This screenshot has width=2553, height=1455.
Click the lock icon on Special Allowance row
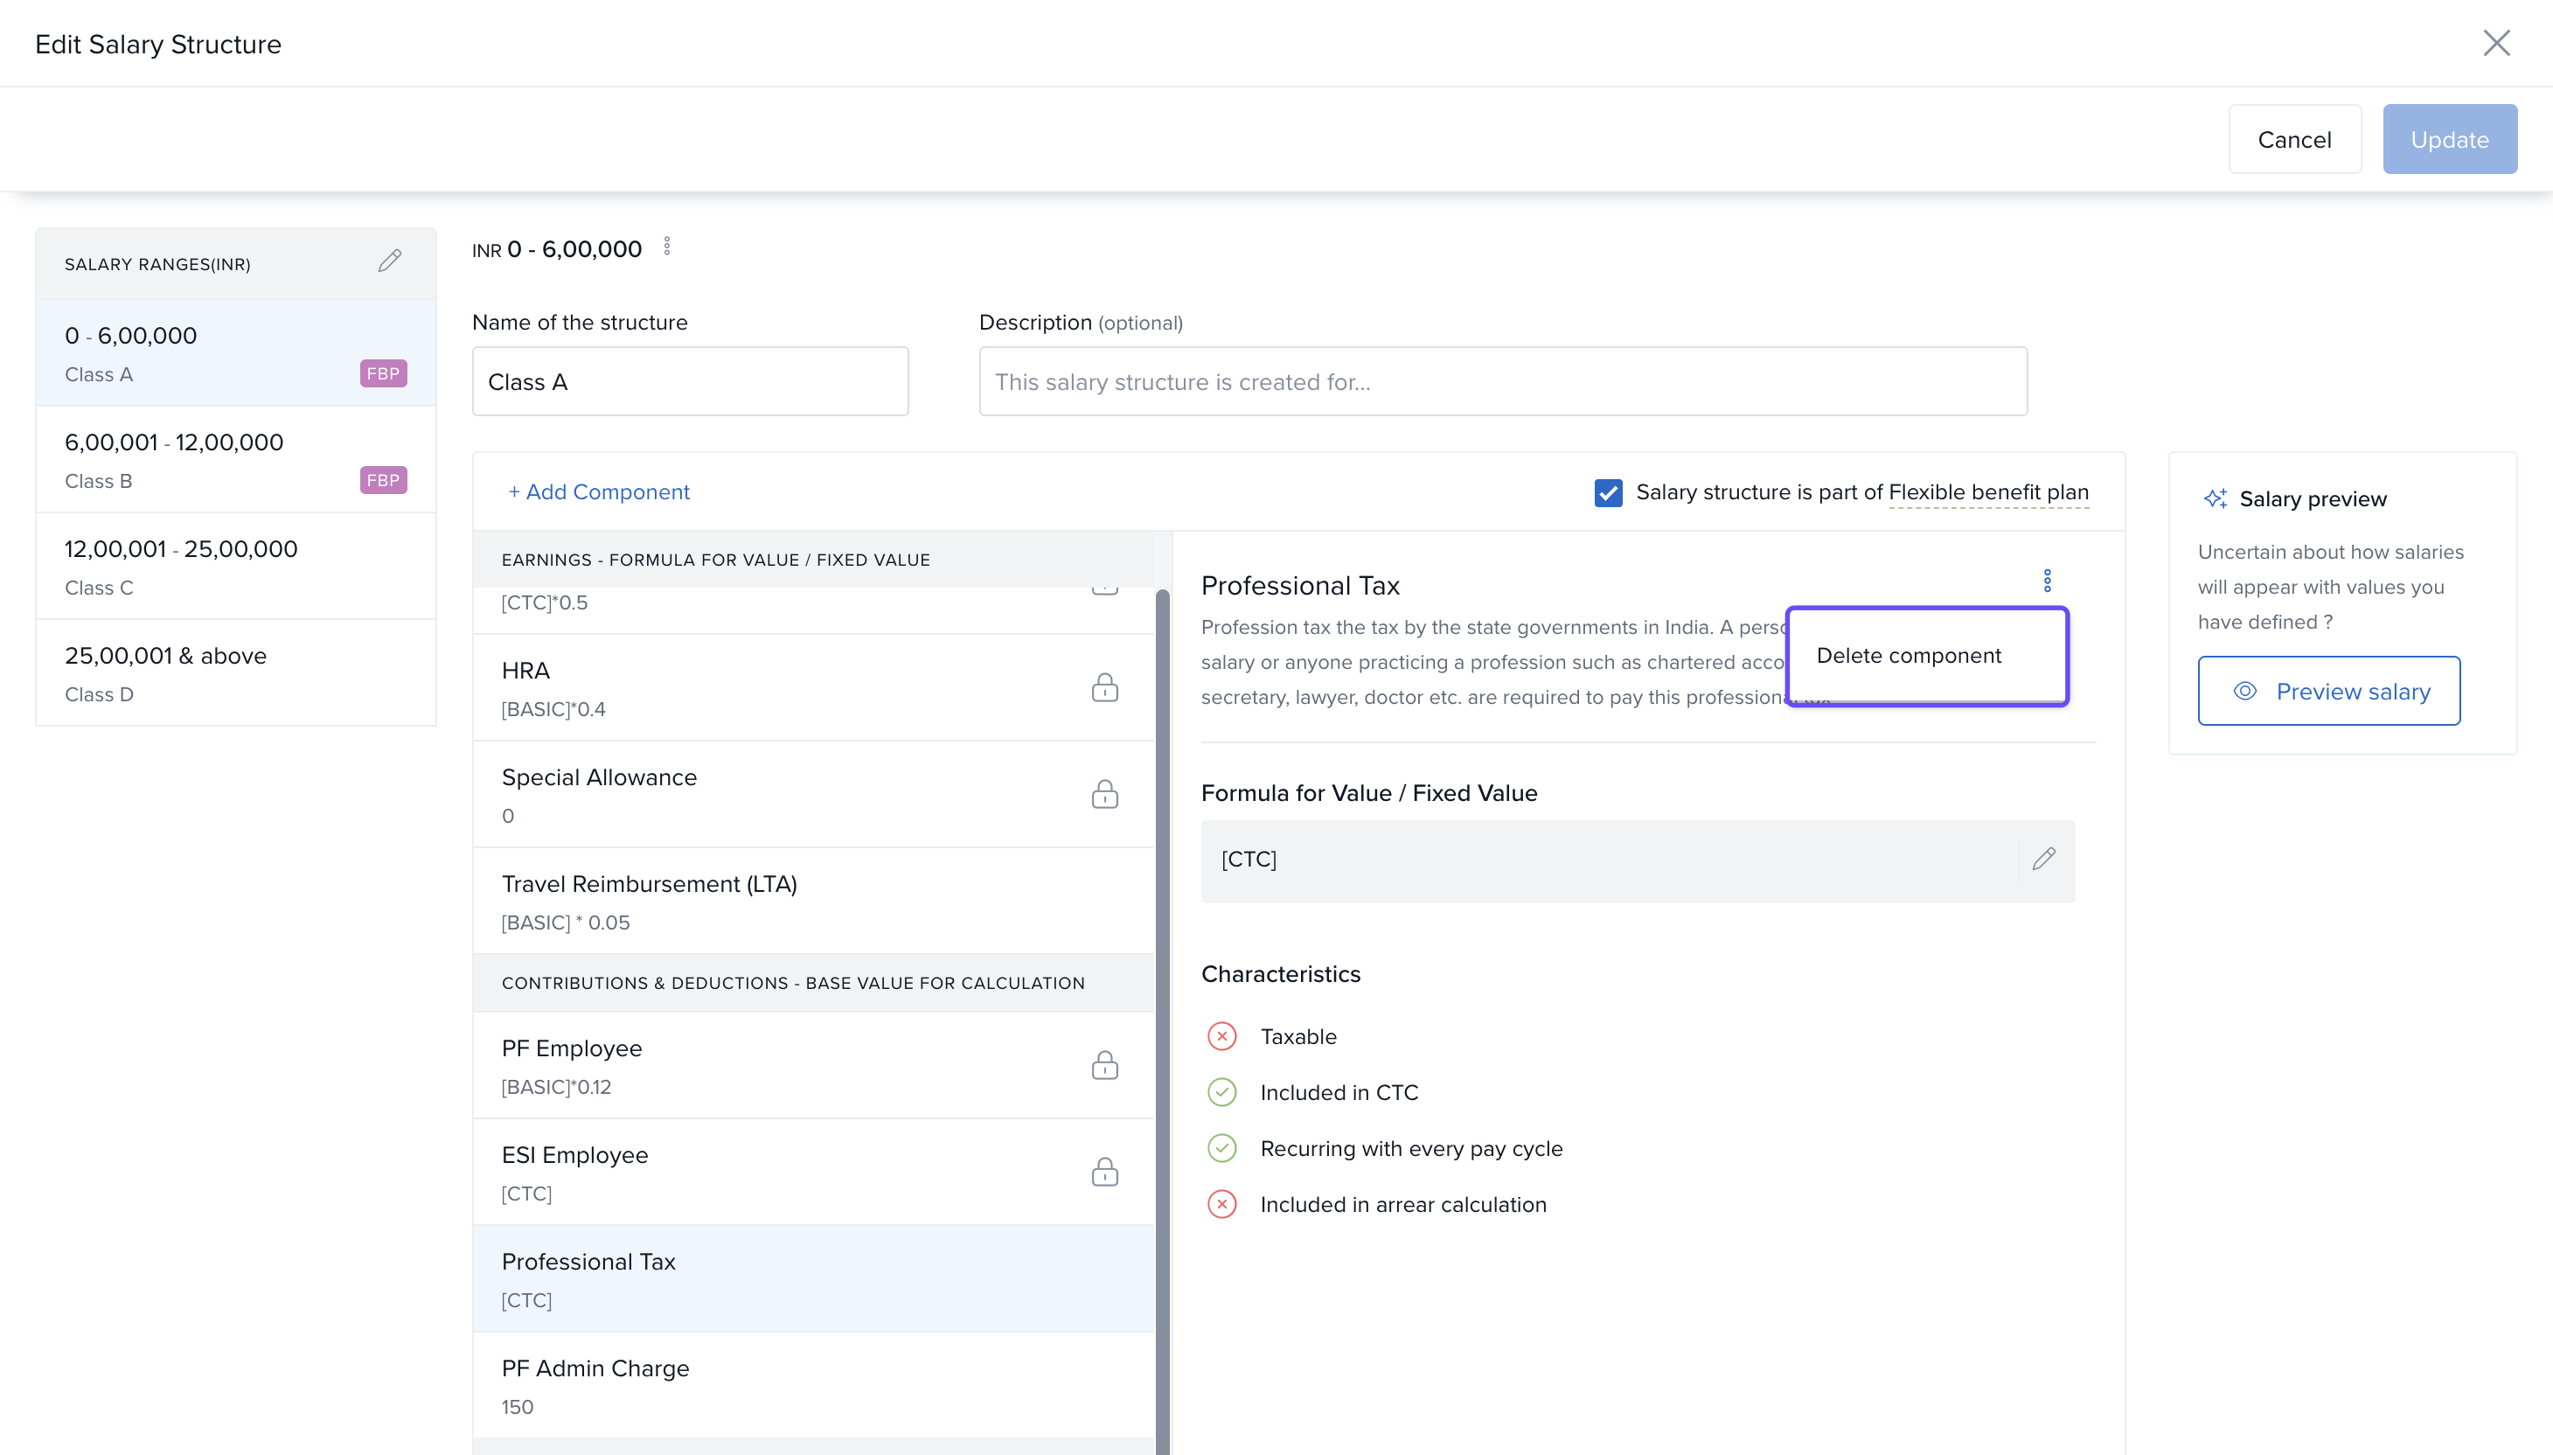1104,795
